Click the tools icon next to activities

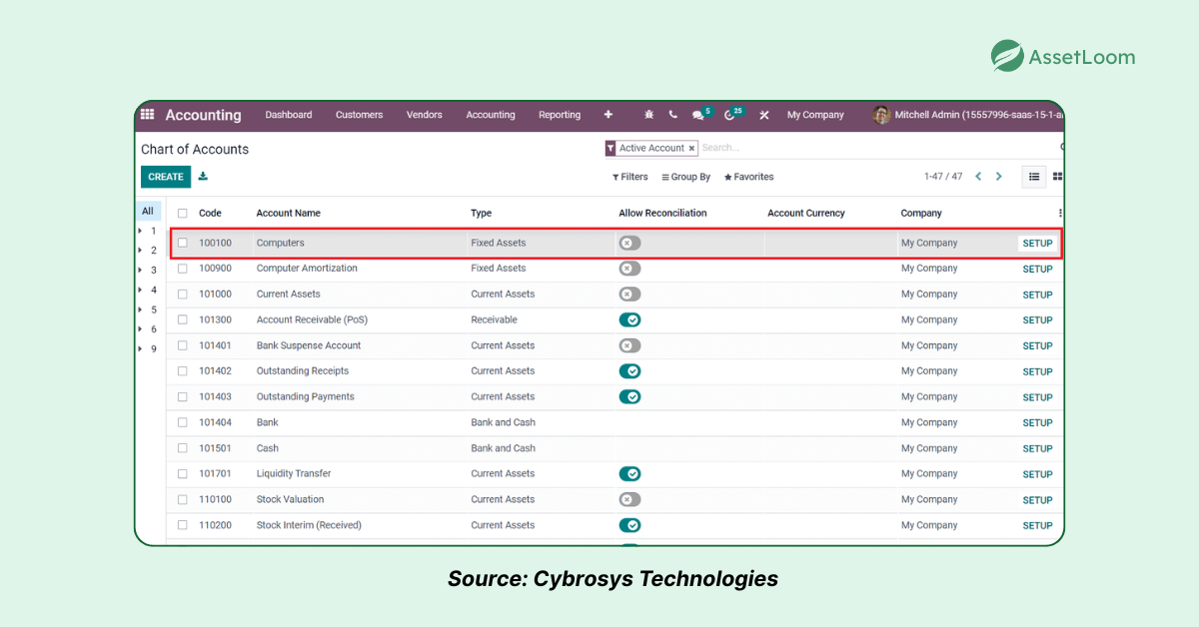764,115
